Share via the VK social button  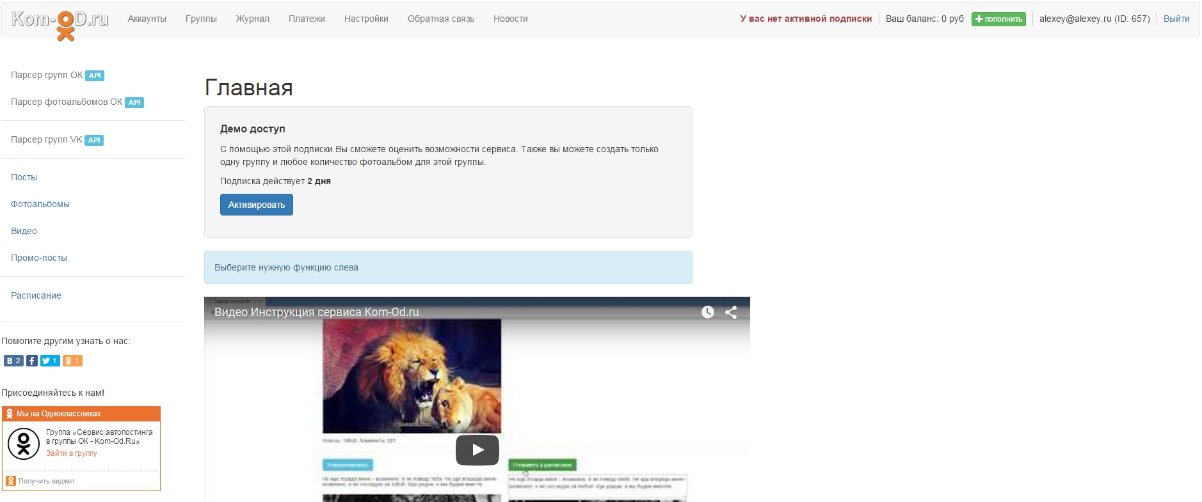pyautogui.click(x=13, y=361)
